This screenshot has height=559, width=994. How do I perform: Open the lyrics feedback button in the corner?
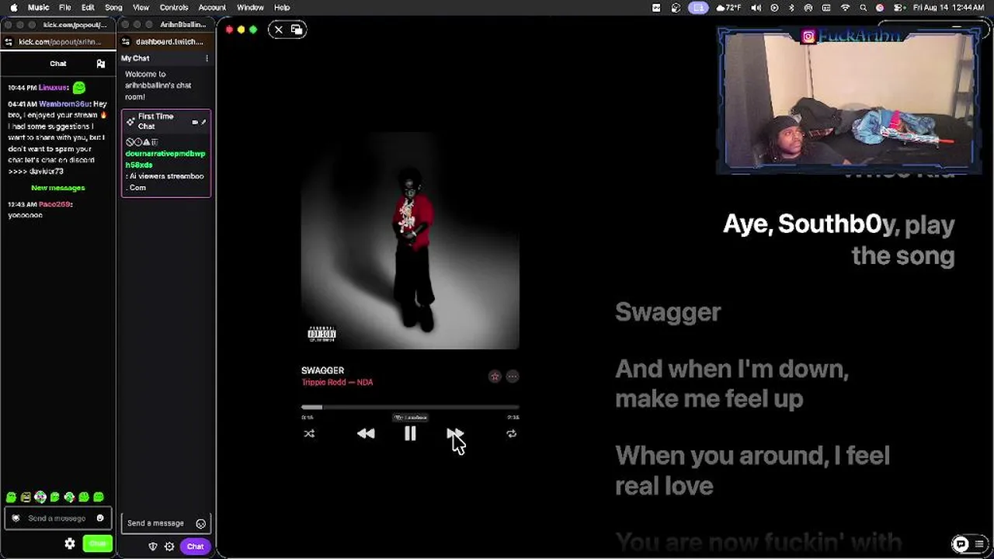pos(961,543)
